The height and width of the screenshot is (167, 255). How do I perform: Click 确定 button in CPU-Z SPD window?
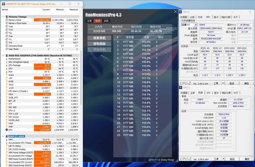246,83
